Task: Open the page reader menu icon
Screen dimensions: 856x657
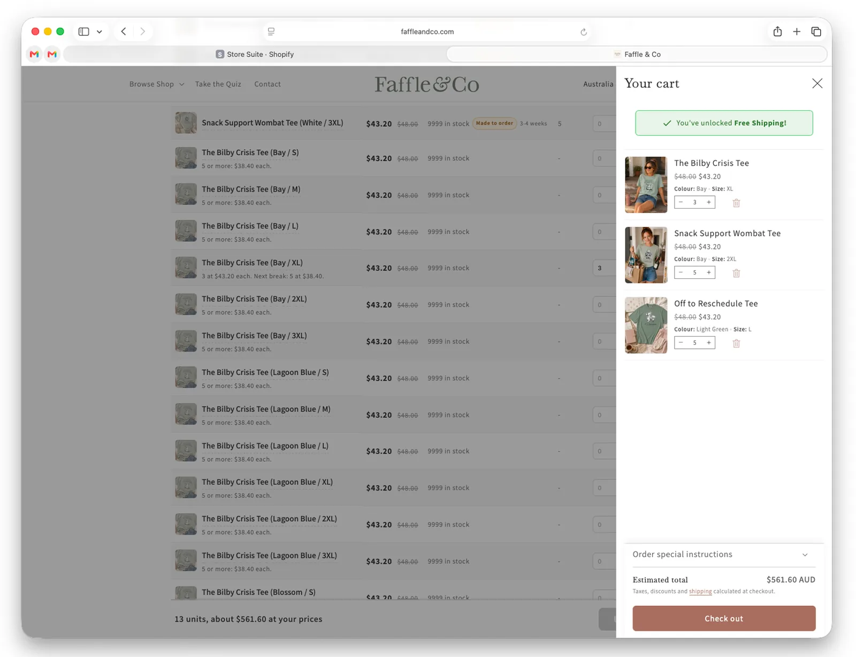Action: (271, 32)
